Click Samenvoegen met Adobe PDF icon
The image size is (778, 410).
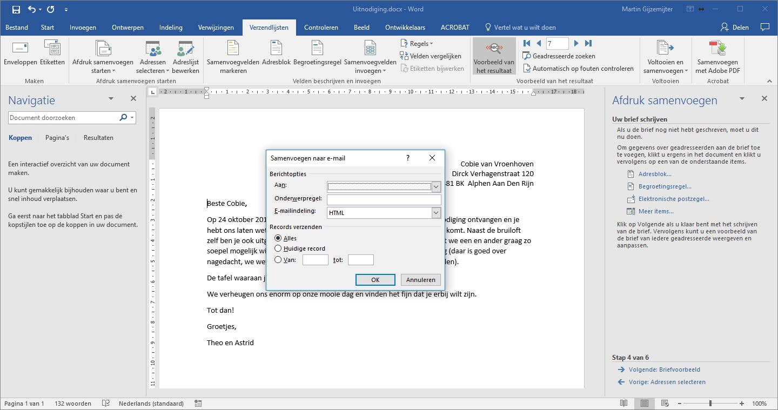[x=717, y=56]
